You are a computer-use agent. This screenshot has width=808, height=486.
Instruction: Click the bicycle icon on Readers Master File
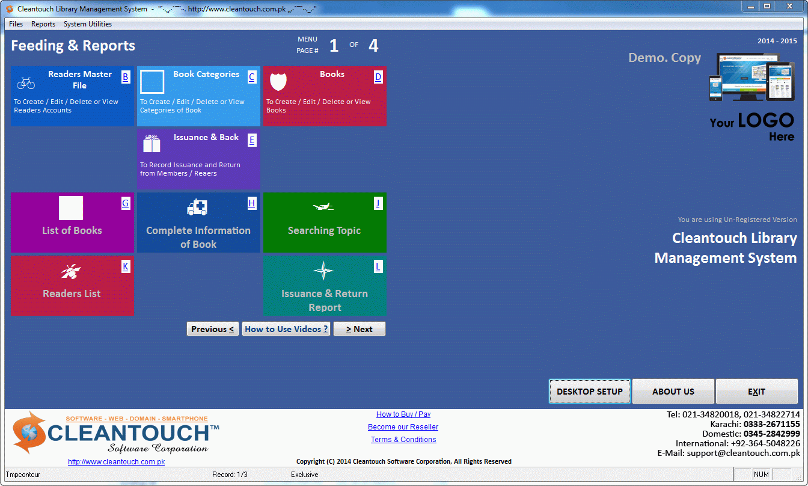click(x=26, y=82)
